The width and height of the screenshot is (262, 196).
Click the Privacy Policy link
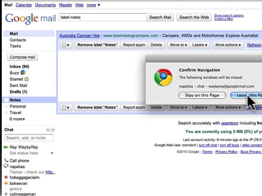point(227,152)
